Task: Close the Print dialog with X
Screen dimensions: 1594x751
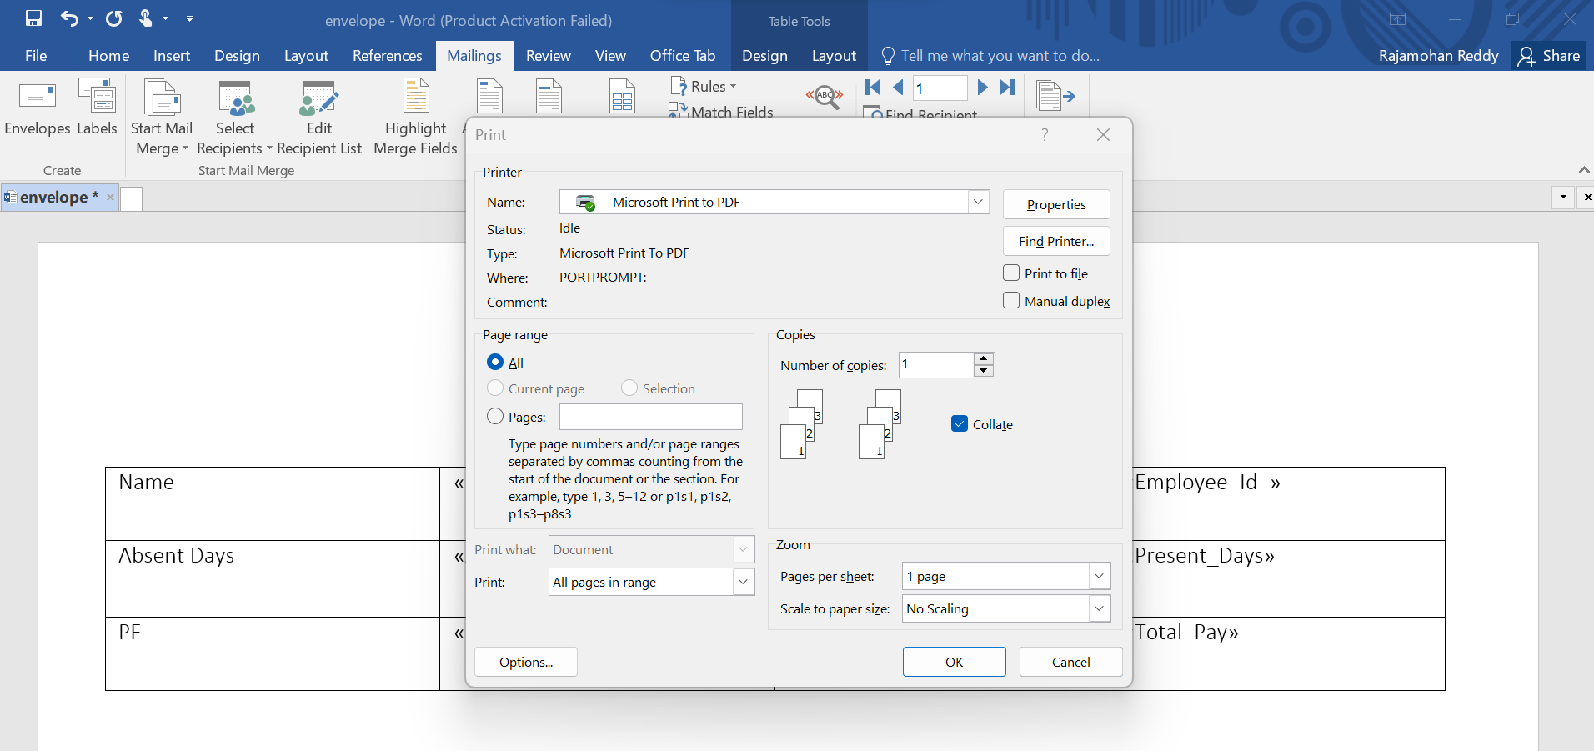Action: (x=1103, y=134)
